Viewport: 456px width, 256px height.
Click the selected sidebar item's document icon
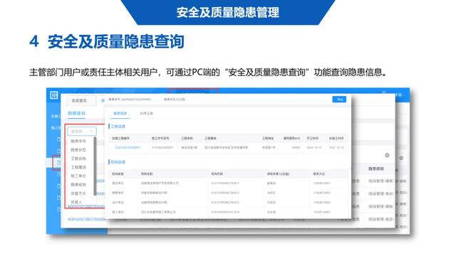click(x=58, y=163)
